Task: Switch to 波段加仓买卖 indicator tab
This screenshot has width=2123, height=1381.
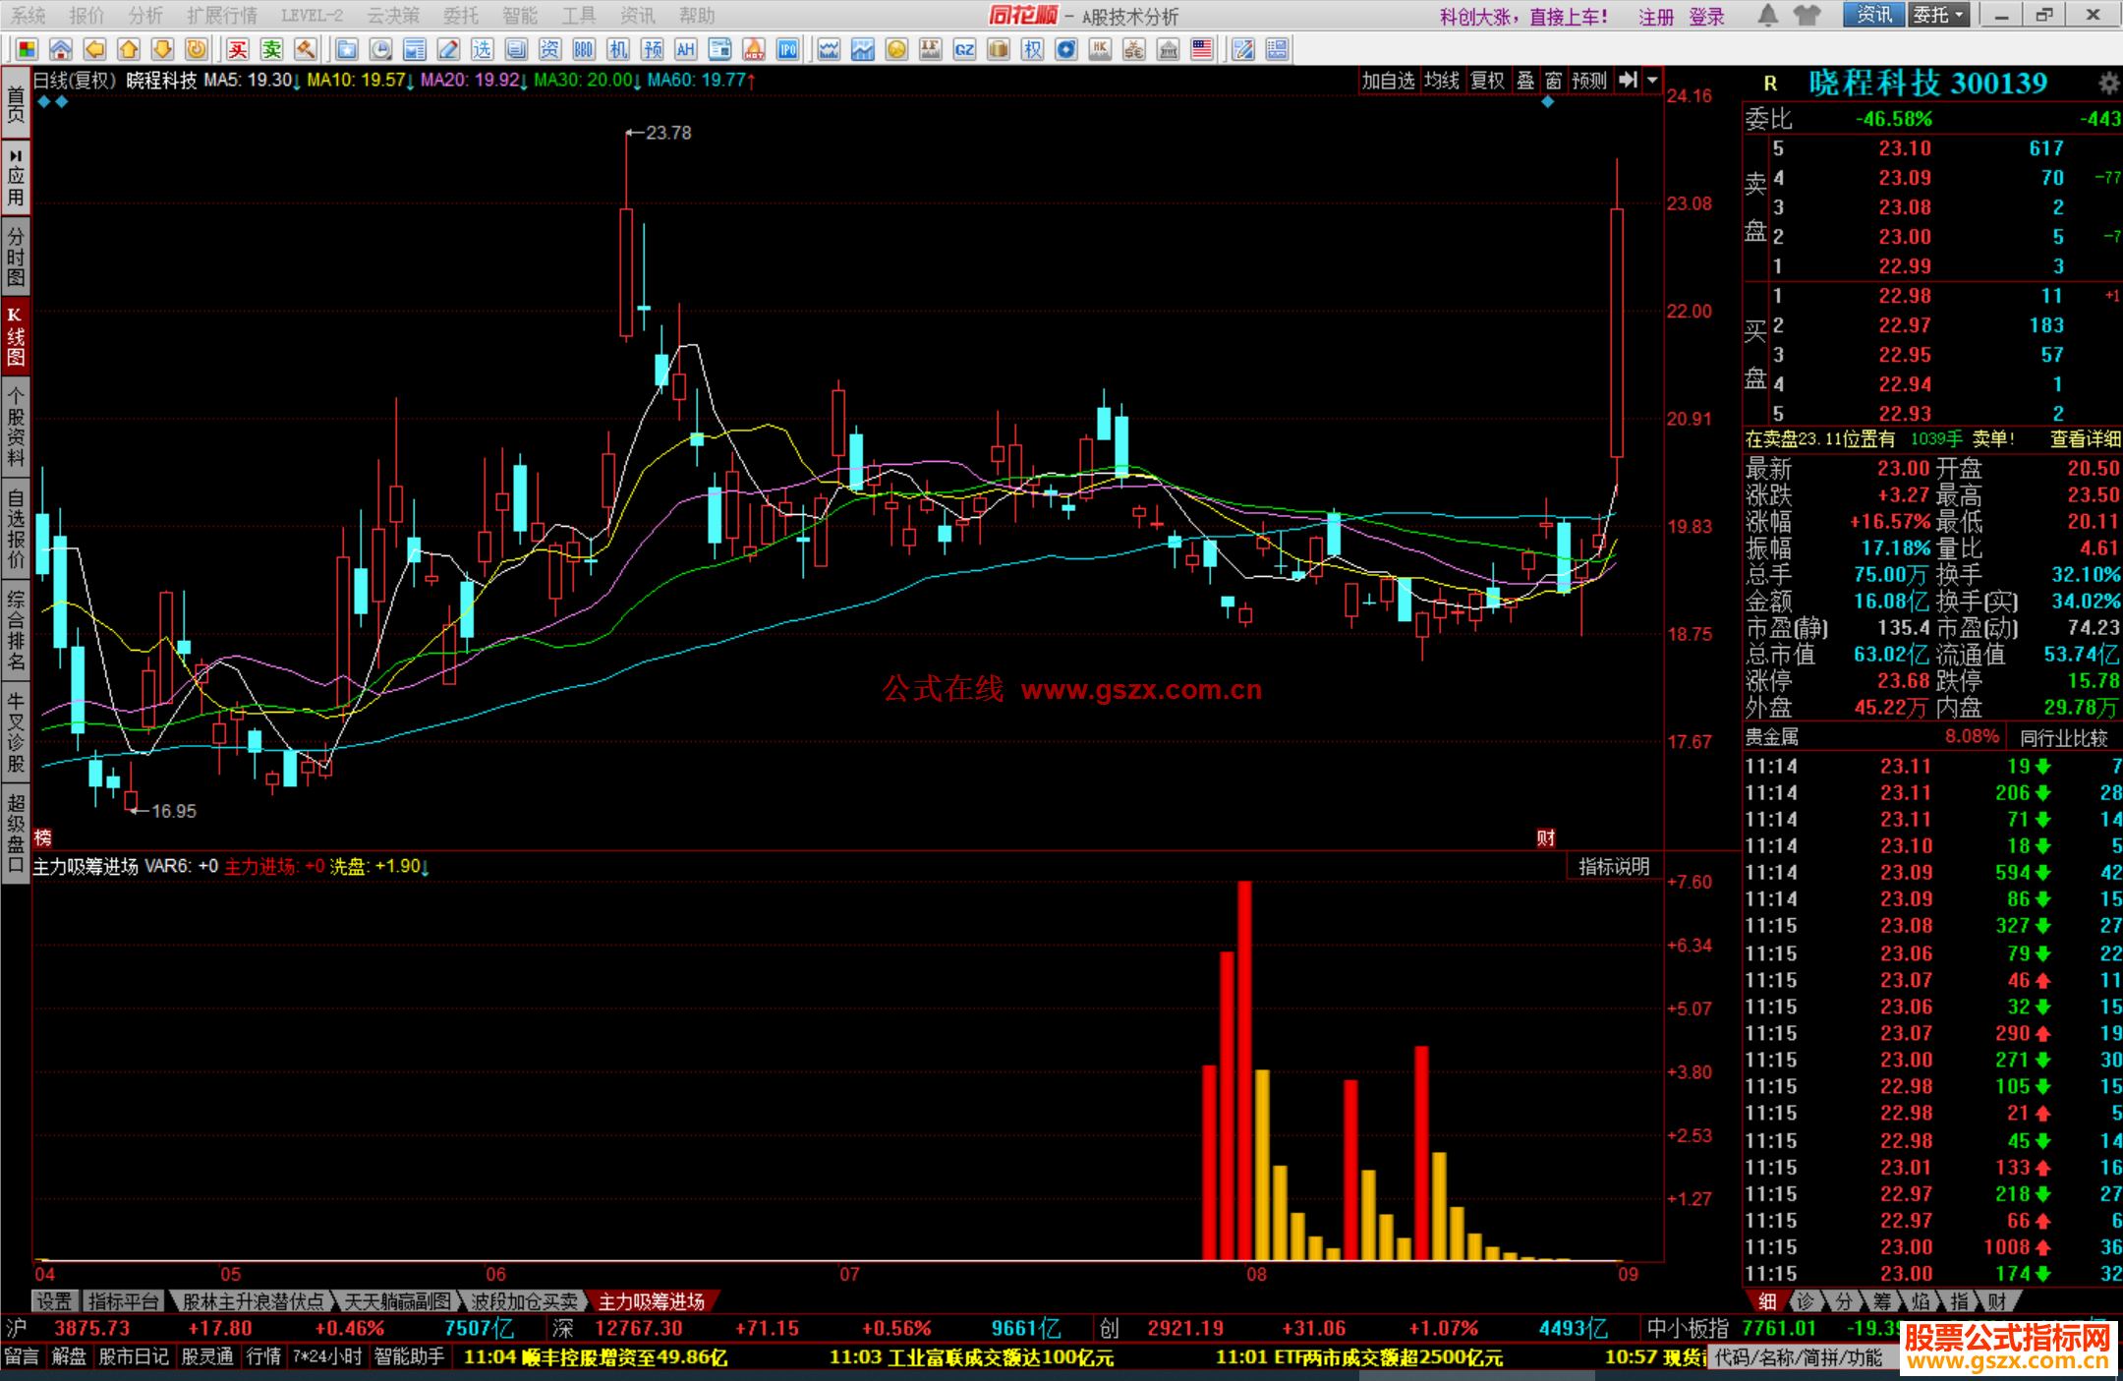Action: click(x=524, y=1301)
